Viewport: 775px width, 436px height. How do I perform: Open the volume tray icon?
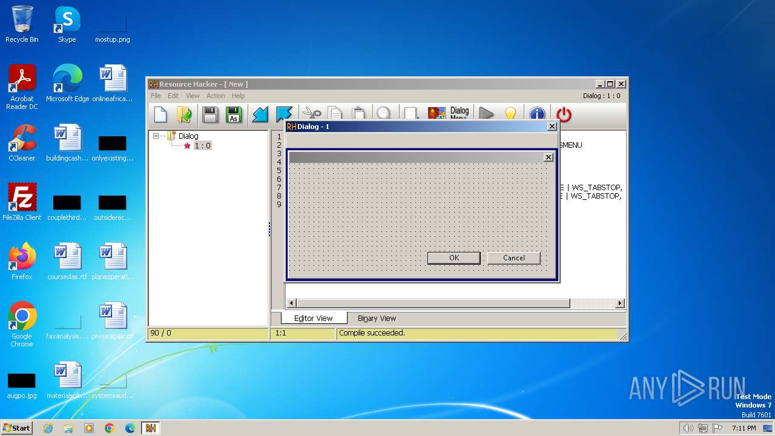688,428
